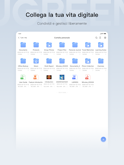Open the search magnifier icon
124x165 pixels.
pyautogui.click(x=96, y=38)
